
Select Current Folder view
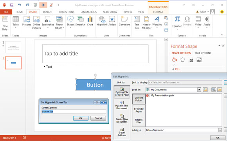point(139,99)
